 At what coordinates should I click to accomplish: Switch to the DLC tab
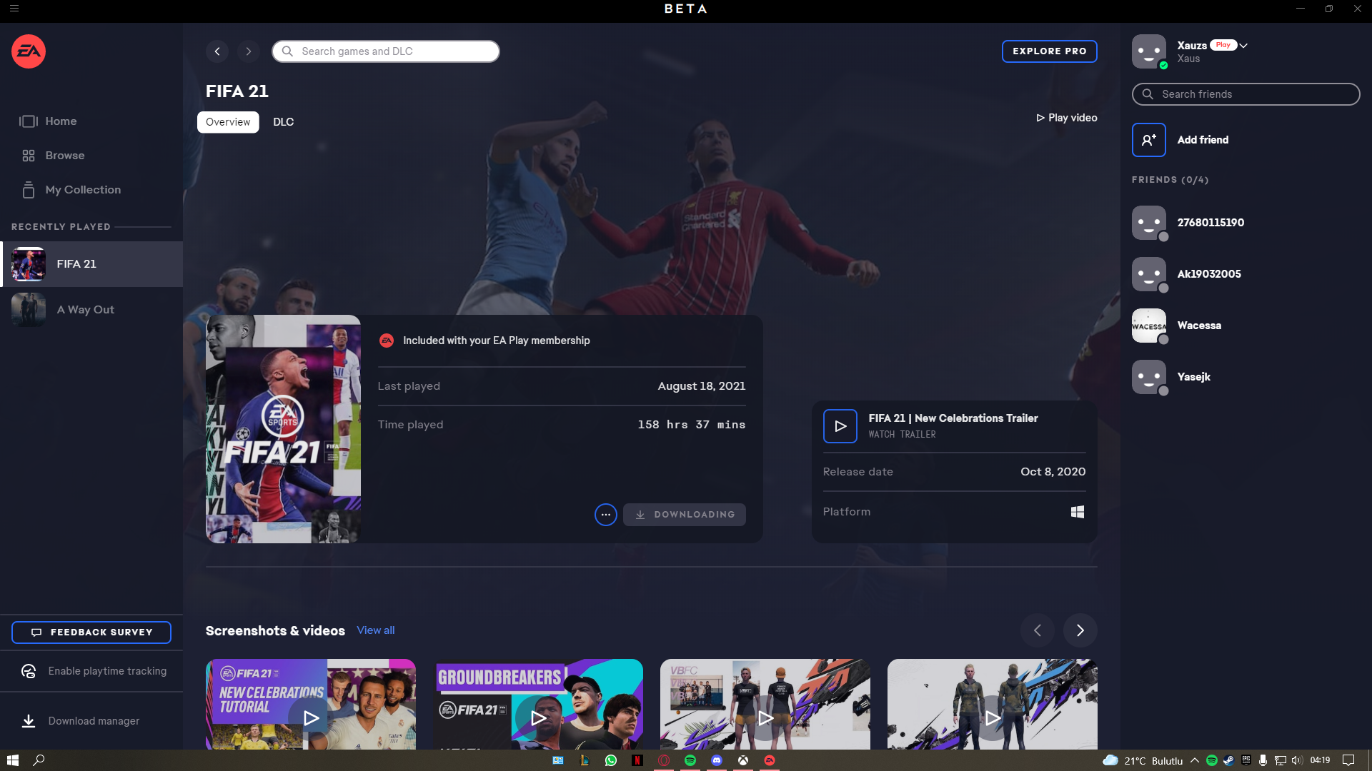[x=283, y=122]
